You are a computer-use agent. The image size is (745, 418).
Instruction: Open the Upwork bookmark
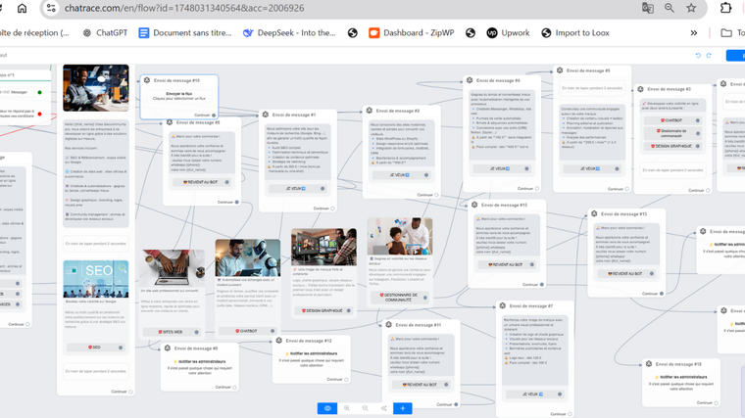(508, 32)
